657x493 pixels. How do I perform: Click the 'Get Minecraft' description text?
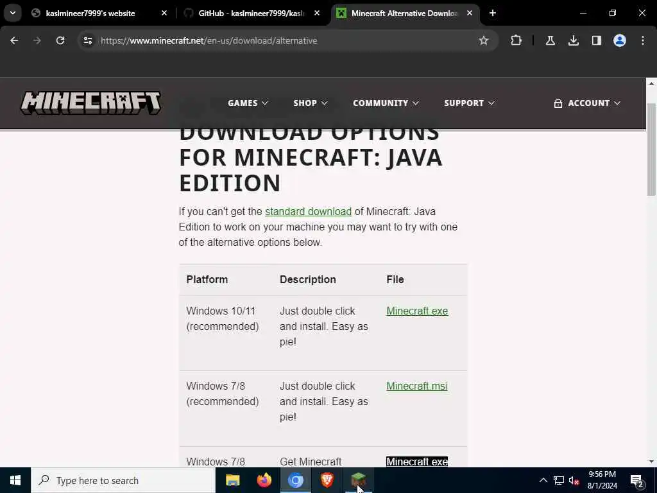coord(311,462)
